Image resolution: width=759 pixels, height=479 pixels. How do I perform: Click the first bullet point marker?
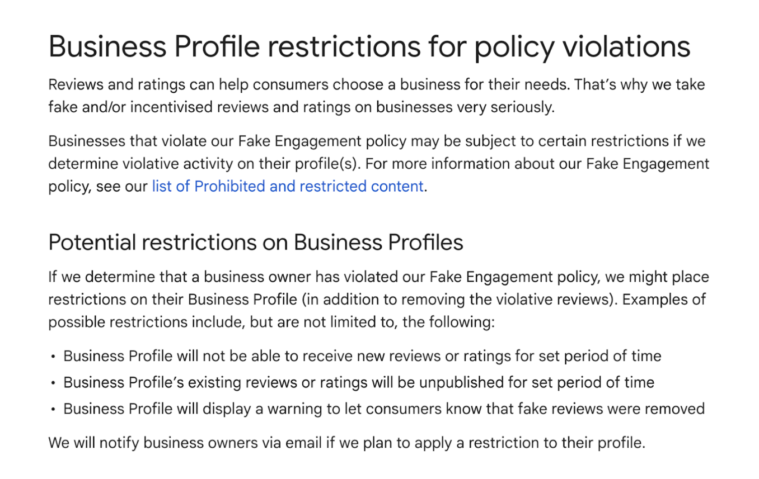click(53, 357)
